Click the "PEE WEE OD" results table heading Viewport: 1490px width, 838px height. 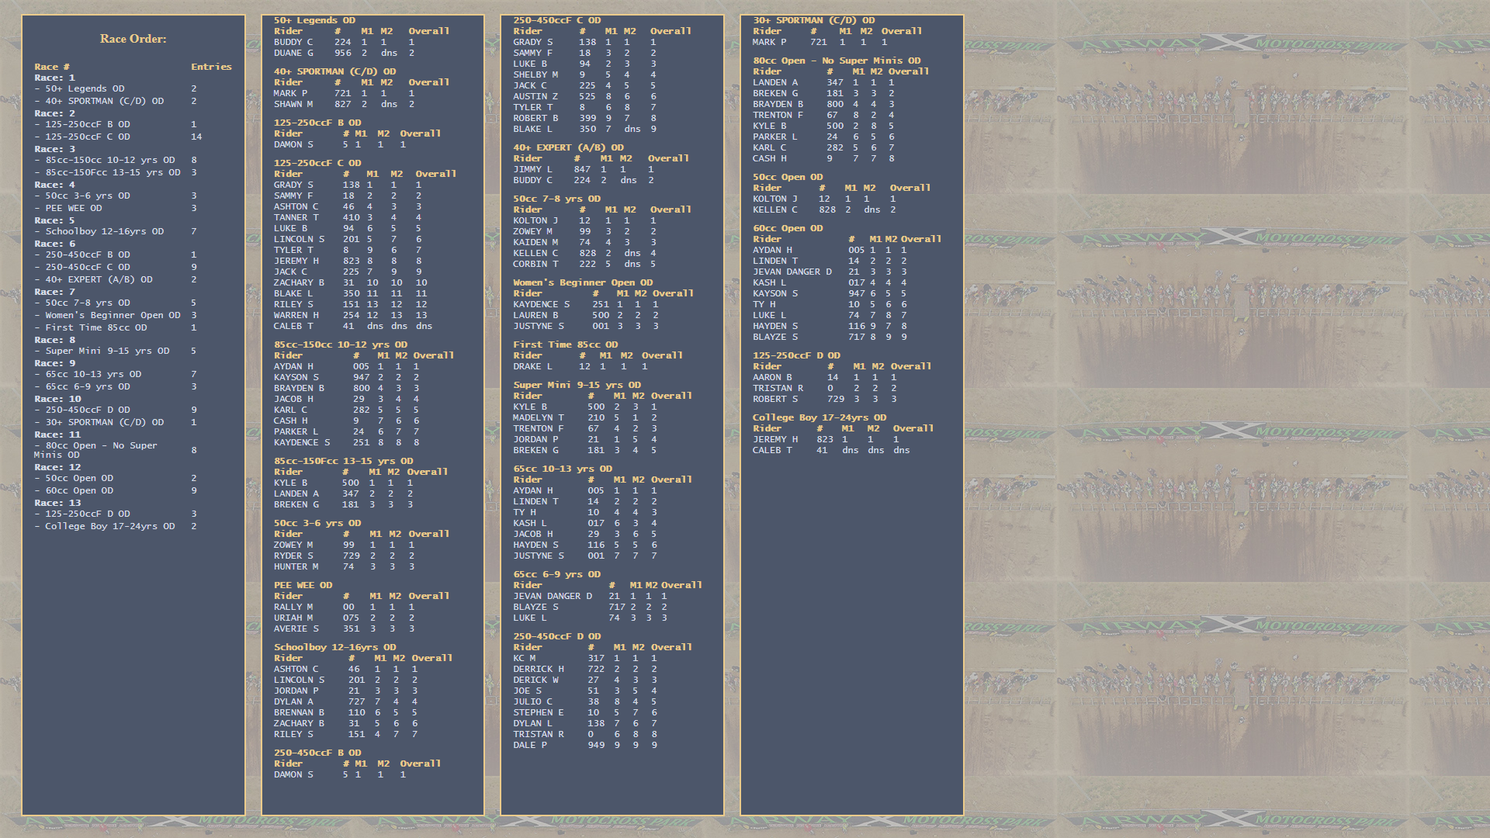(303, 585)
